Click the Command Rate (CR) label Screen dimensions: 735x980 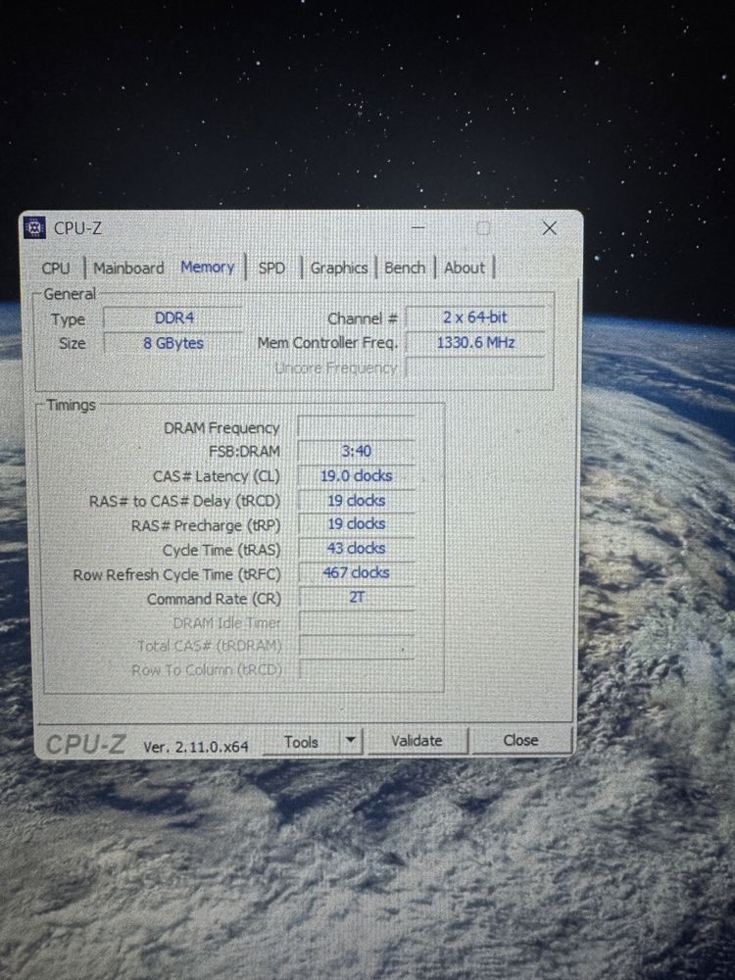(x=214, y=599)
